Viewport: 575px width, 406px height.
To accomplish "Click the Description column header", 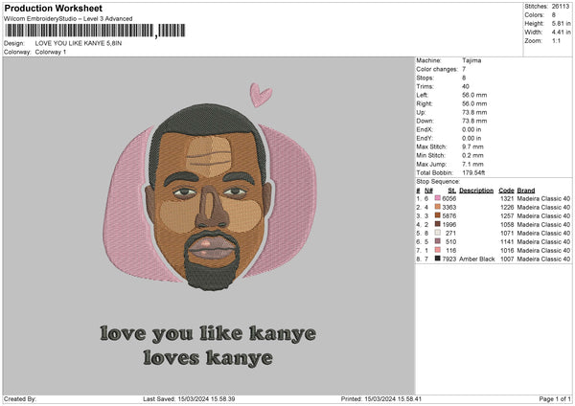I will tap(476, 191).
